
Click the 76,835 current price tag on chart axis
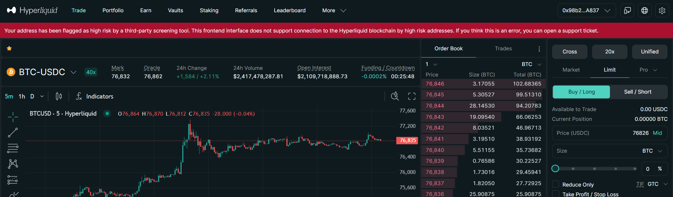pos(408,140)
